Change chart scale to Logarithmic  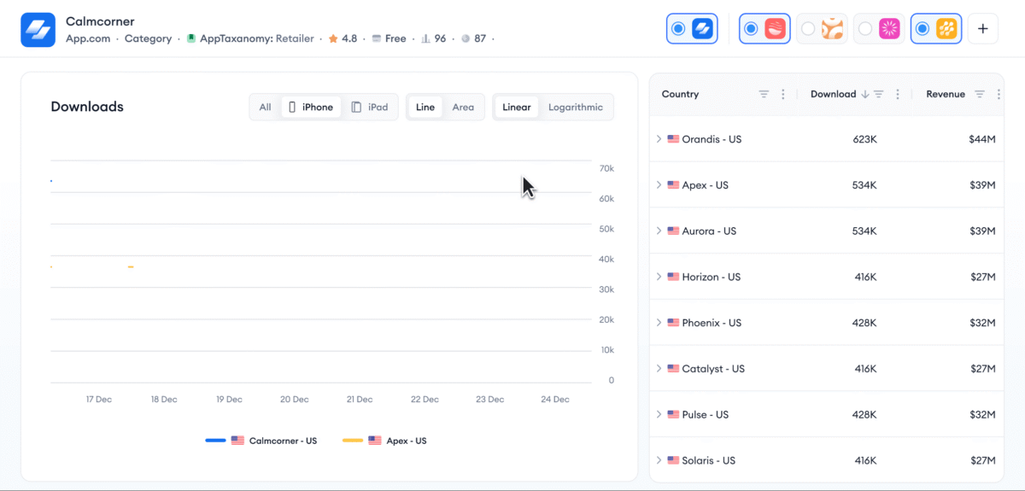pyautogui.click(x=575, y=108)
